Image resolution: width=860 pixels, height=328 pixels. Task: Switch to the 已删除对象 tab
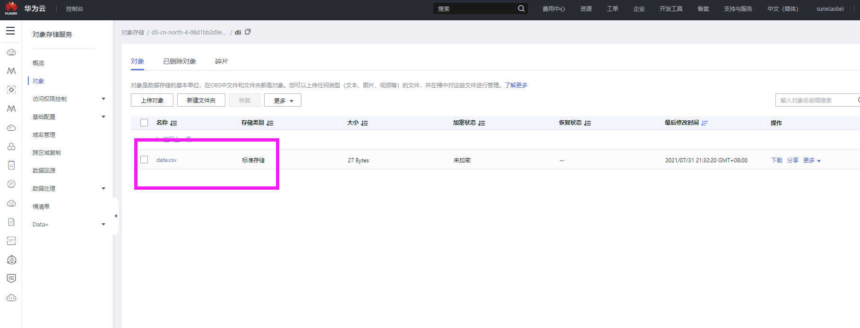click(x=180, y=61)
